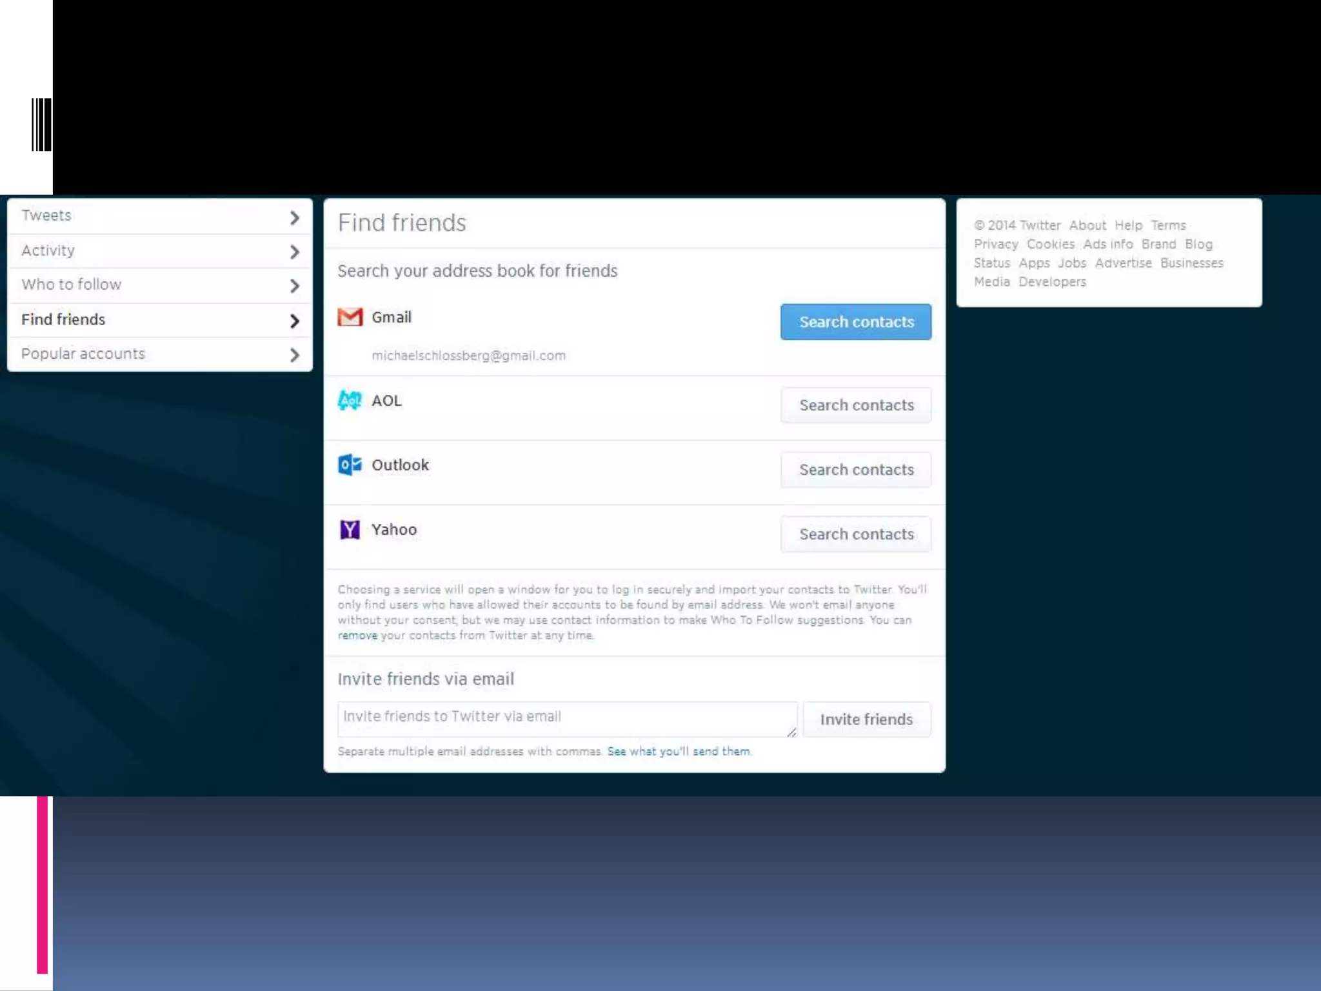This screenshot has height=991, width=1321.
Task: Click the Outlook logo icon
Action: 350,465
